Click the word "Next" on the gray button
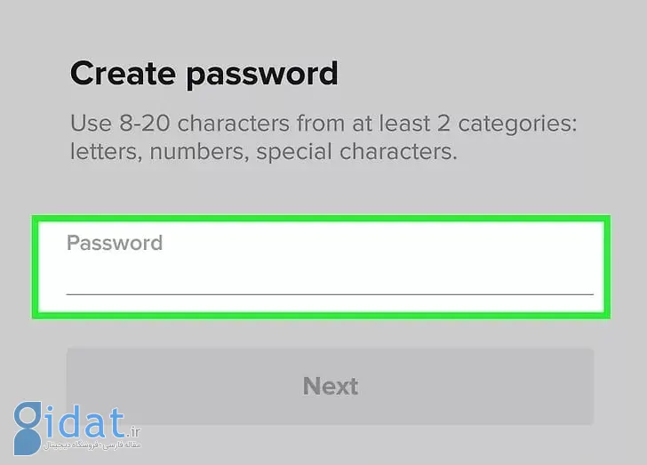Viewport: 647px width, 465px height. (x=330, y=386)
